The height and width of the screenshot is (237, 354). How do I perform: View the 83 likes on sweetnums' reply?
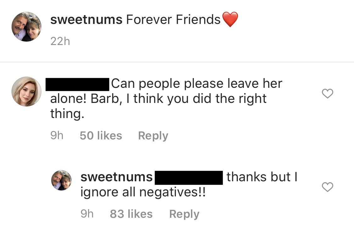[131, 214]
